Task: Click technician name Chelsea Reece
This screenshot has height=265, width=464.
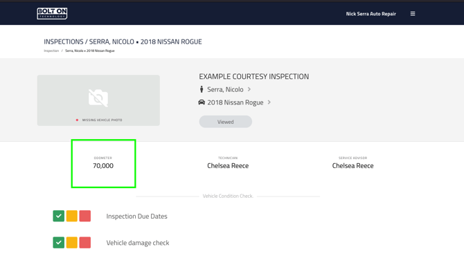Action: (228, 166)
